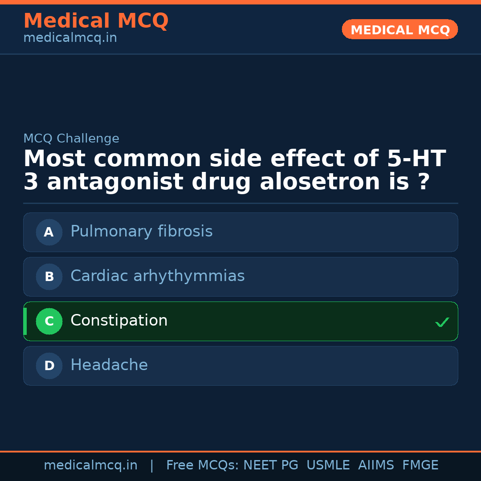The width and height of the screenshot is (481, 481).
Task: Click the orange Medical MCQ title
Action: coord(96,21)
